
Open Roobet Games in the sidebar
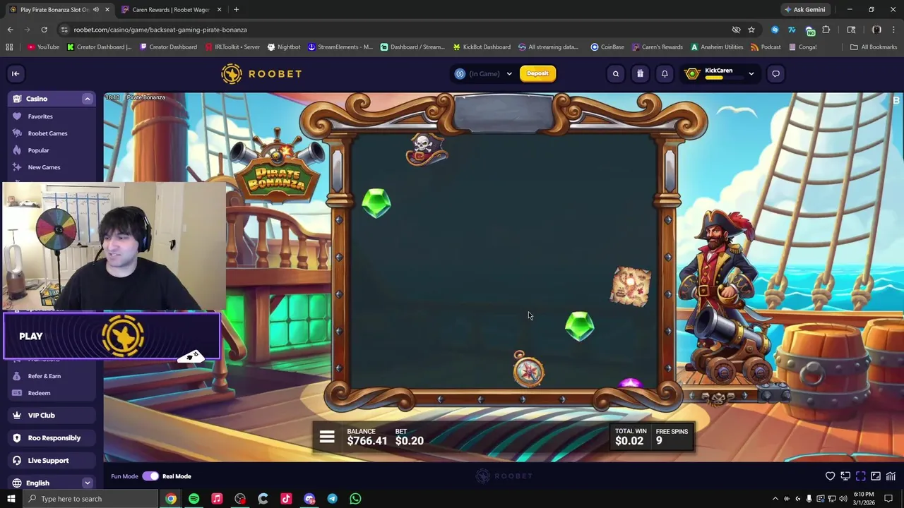(47, 133)
